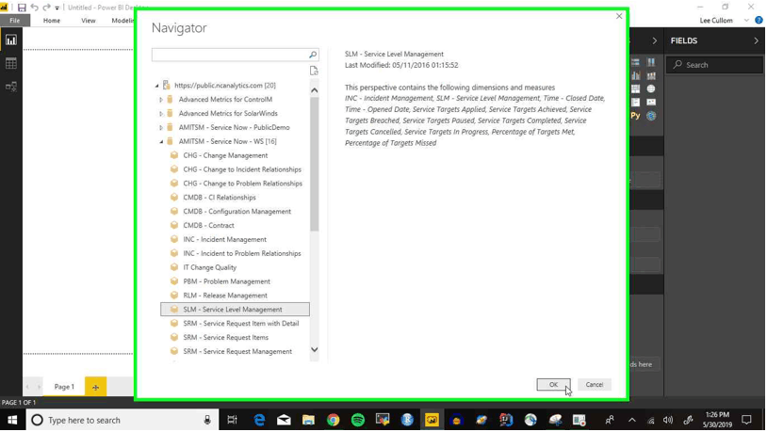Click the Navigator search magnifier icon

point(313,55)
